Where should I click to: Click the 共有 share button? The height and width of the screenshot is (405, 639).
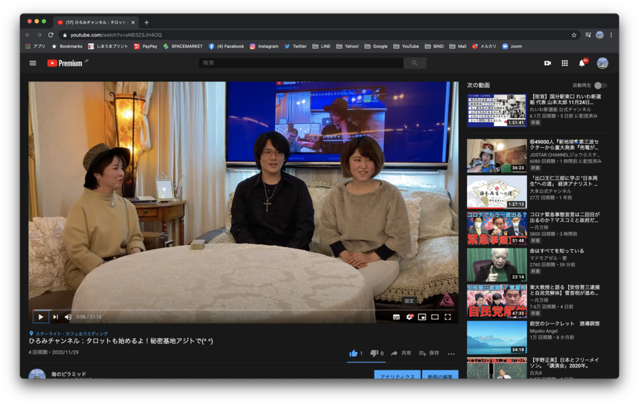(x=401, y=353)
